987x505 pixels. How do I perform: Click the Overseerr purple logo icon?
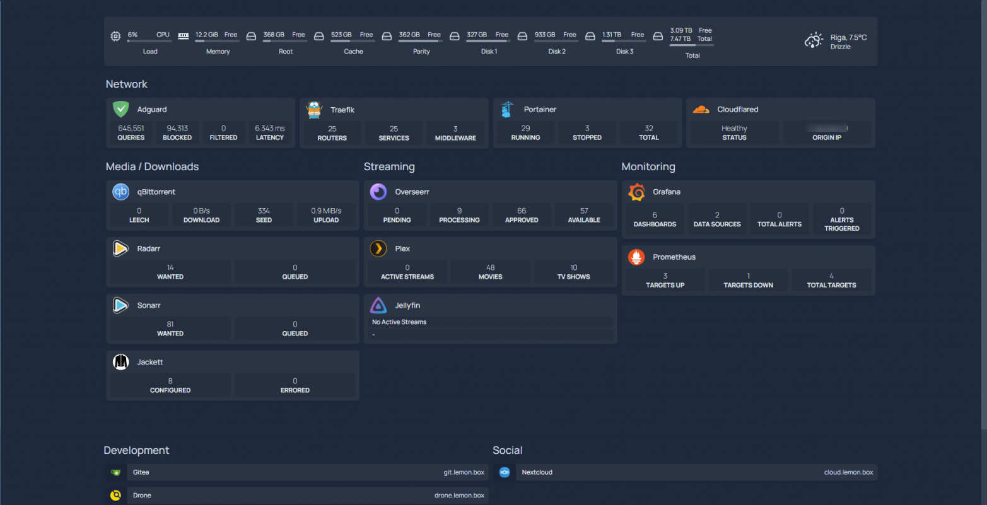(378, 192)
